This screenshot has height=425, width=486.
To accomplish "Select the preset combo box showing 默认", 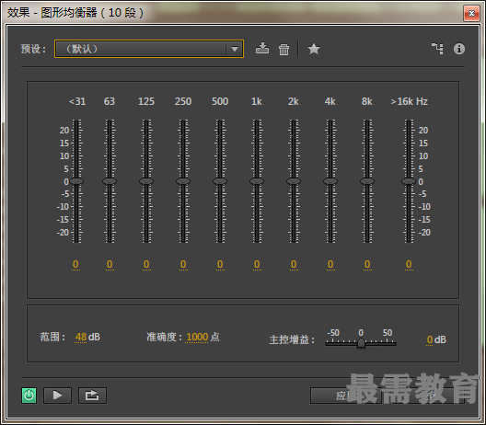I will pyautogui.click(x=149, y=49).
